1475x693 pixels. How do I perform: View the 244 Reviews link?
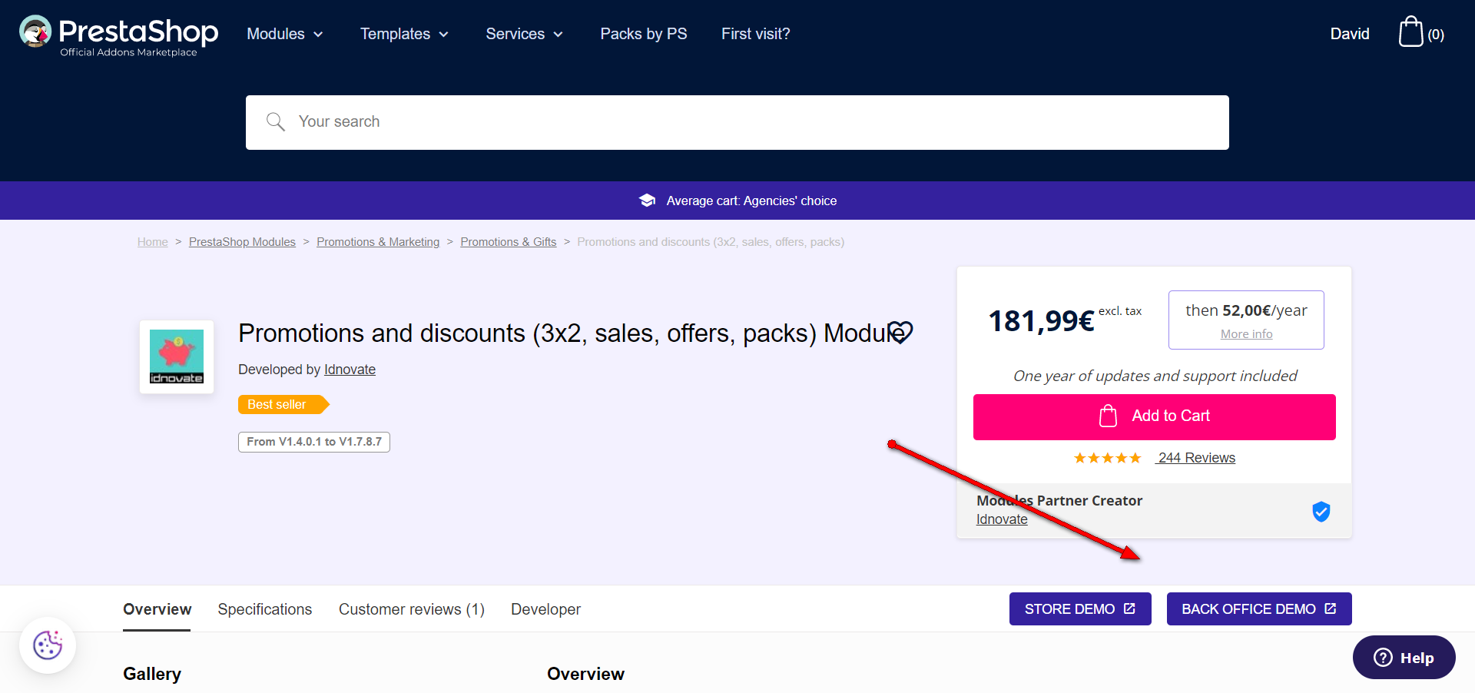click(1195, 458)
